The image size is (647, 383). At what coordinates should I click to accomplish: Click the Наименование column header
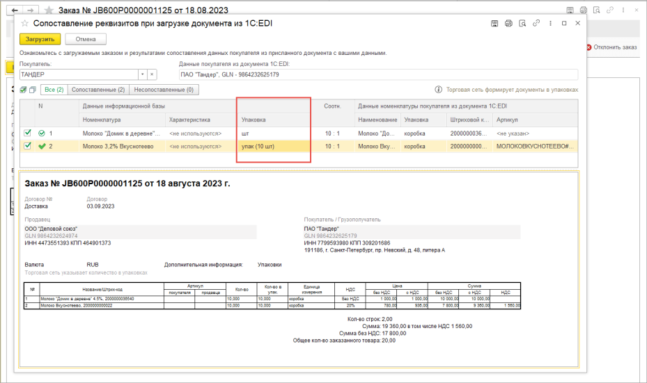click(x=377, y=120)
